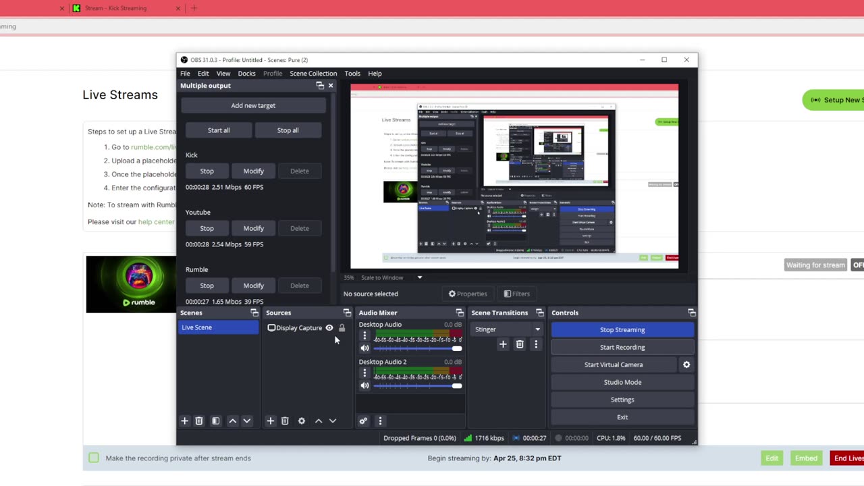This screenshot has width=864, height=486.
Task: Undock the Controls panel float icon
Action: coord(691,313)
